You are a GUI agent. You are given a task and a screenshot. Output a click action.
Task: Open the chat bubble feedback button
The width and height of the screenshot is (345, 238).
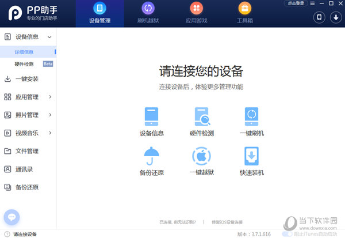(12, 217)
